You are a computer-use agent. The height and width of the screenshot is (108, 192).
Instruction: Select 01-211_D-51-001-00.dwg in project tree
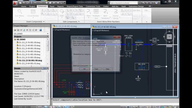[x=29, y=55]
